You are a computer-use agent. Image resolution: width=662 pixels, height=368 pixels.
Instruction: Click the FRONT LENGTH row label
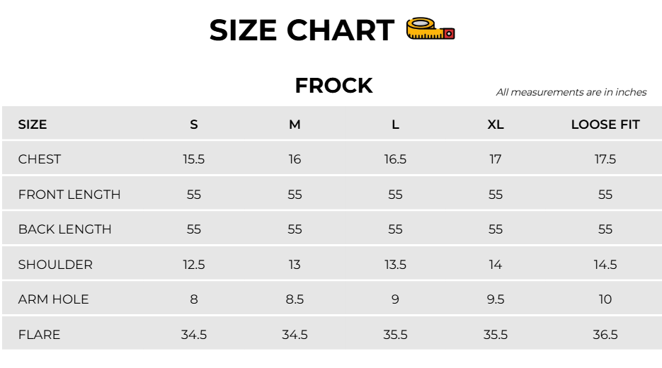point(69,195)
